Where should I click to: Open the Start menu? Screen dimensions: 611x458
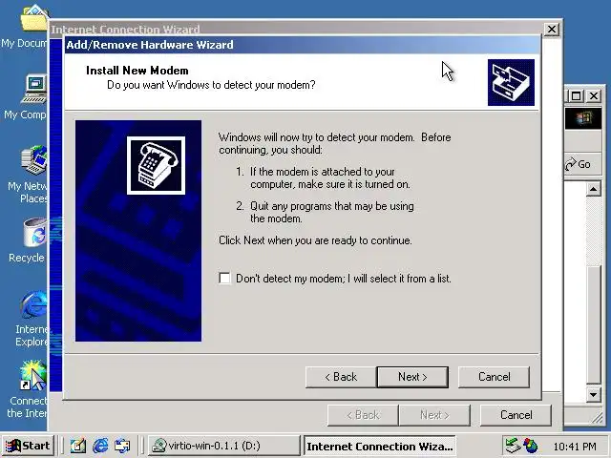[x=28, y=446]
